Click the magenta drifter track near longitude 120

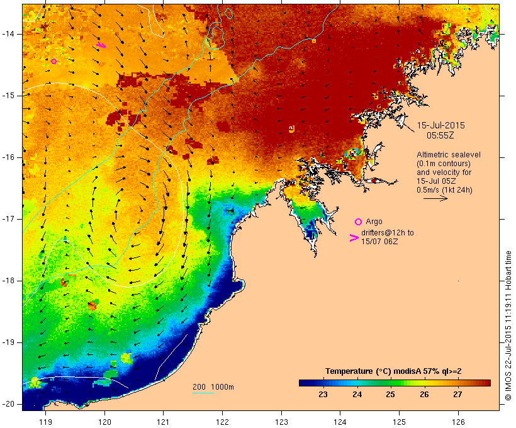101,45
